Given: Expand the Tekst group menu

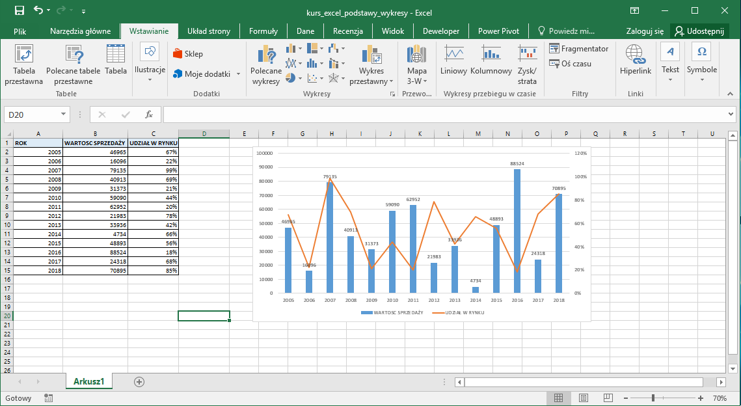Looking at the screenshot, I should click(670, 63).
